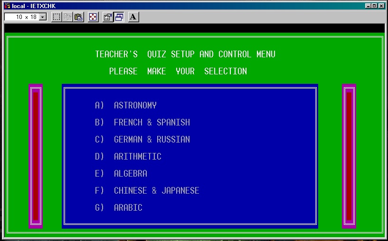Minimize the IETXCHK window

(368, 6)
